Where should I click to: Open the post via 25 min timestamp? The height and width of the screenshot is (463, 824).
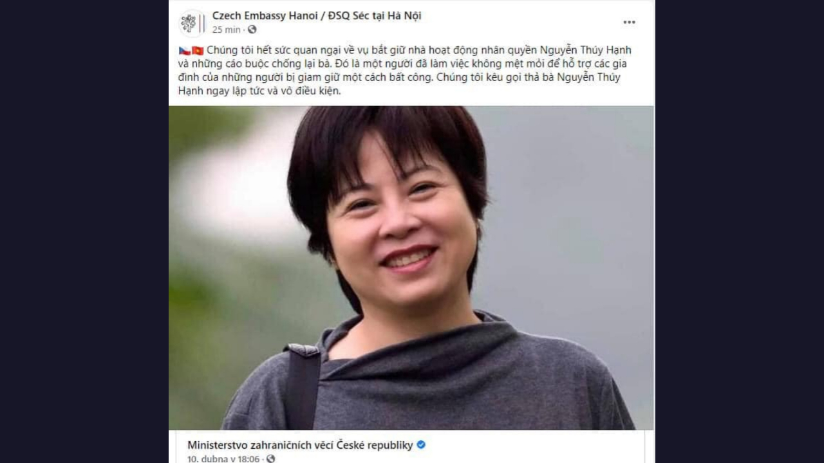(x=226, y=30)
